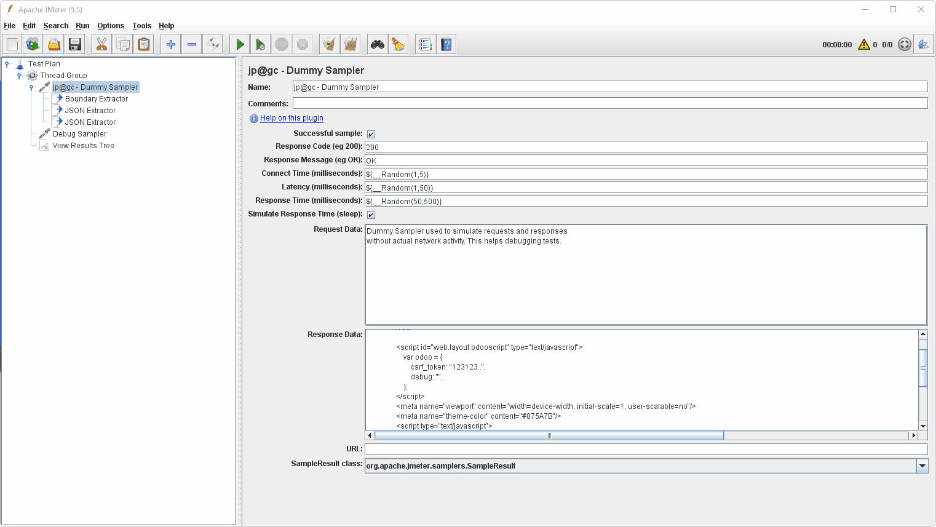The width and height of the screenshot is (936, 527).
Task: Click the Cut scissors icon
Action: [x=102, y=44]
